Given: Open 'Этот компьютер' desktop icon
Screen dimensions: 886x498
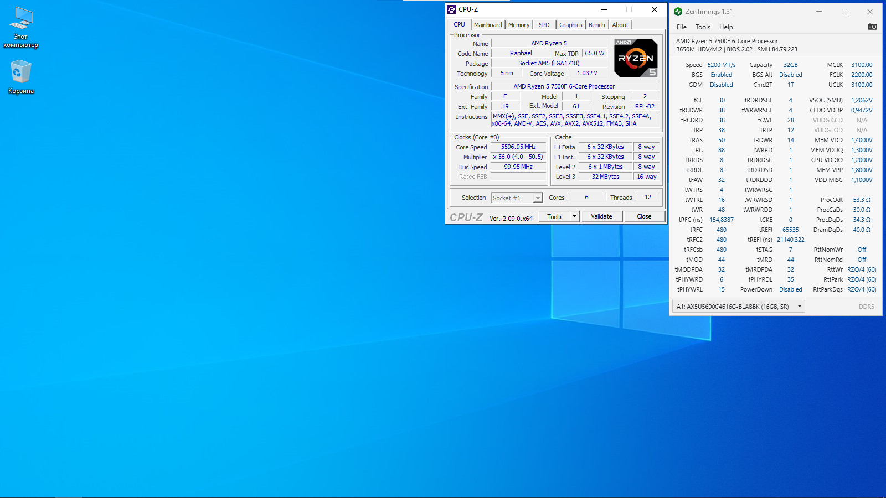Looking at the screenshot, I should (x=21, y=28).
